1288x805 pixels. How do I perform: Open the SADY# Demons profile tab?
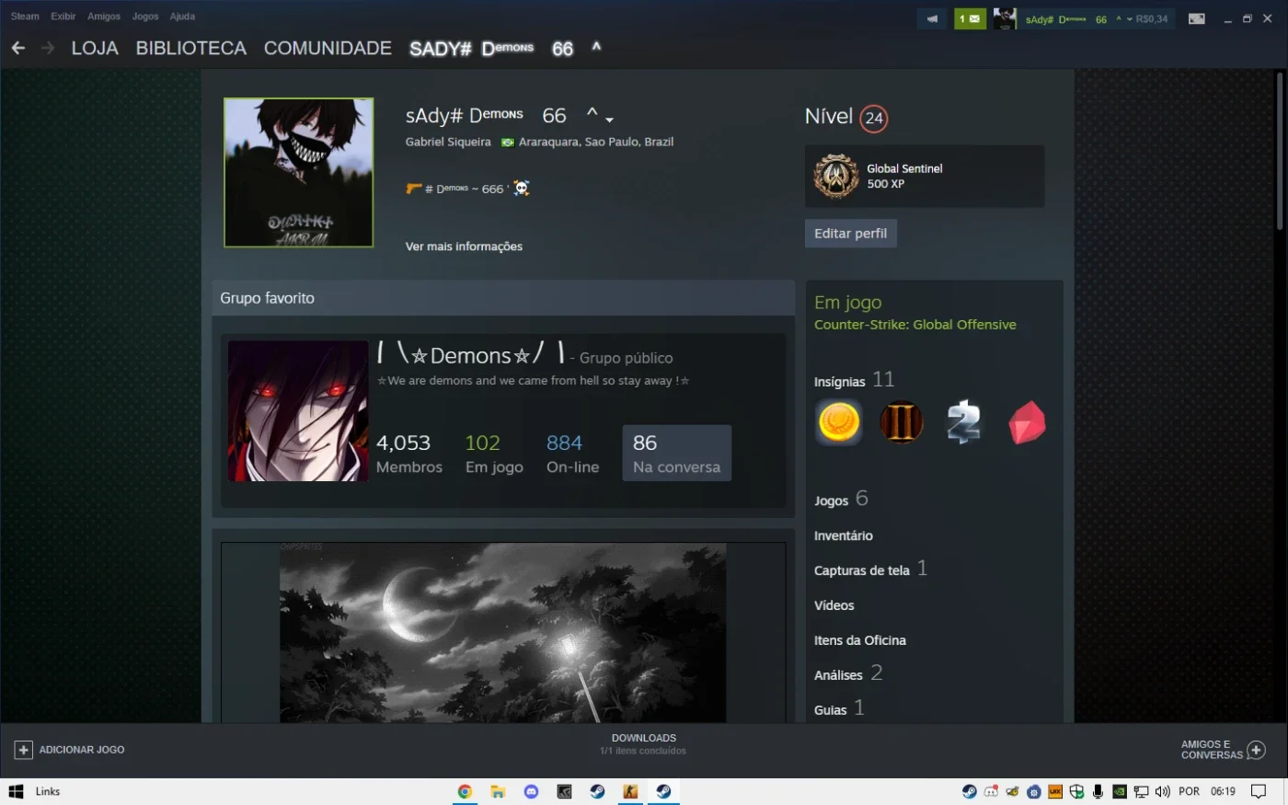click(x=505, y=48)
